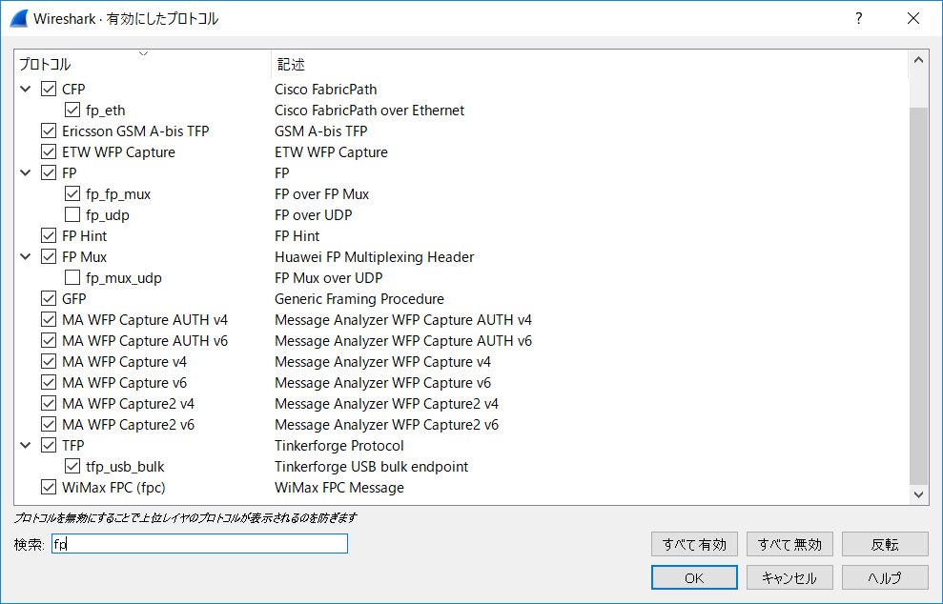Enable the fp_udp checkbox
943x604 pixels.
point(72,214)
